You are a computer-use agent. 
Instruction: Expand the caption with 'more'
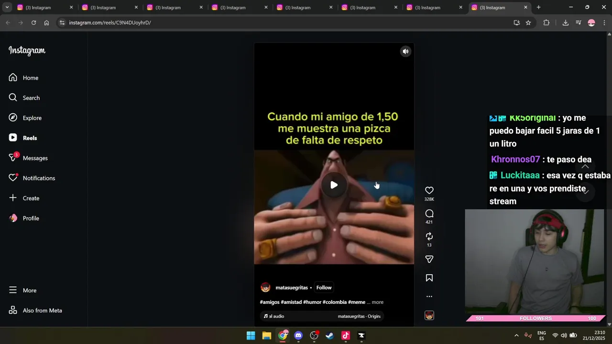click(378, 302)
